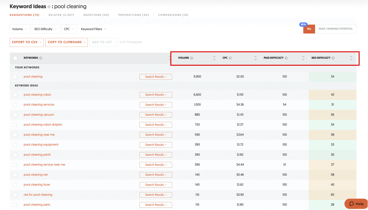Viewport: 368px width, 210px height.
Task: Sort the table by VOLUME arrows
Action: tap(214, 58)
